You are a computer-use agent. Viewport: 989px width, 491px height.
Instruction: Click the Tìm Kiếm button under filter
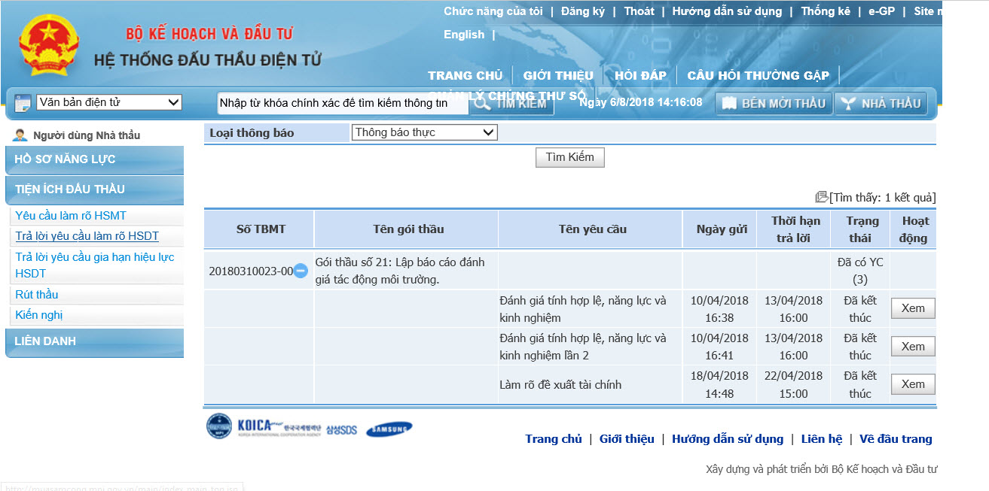[x=569, y=157]
